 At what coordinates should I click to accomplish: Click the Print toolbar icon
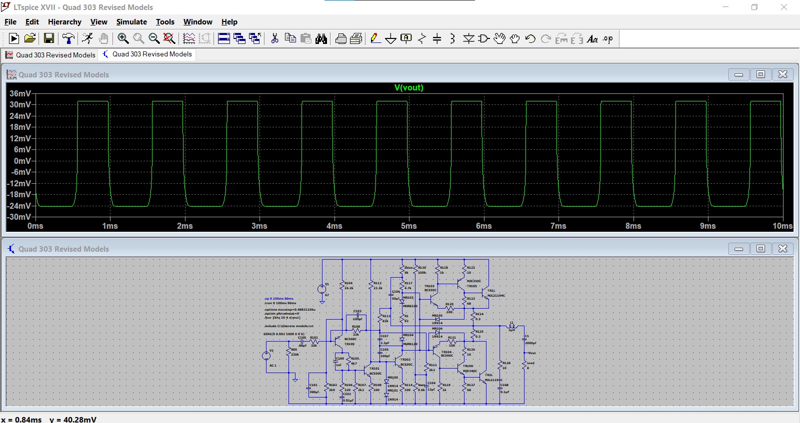click(341, 38)
